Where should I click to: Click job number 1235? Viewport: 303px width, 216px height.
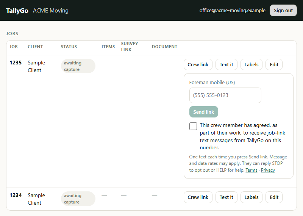[16, 63]
